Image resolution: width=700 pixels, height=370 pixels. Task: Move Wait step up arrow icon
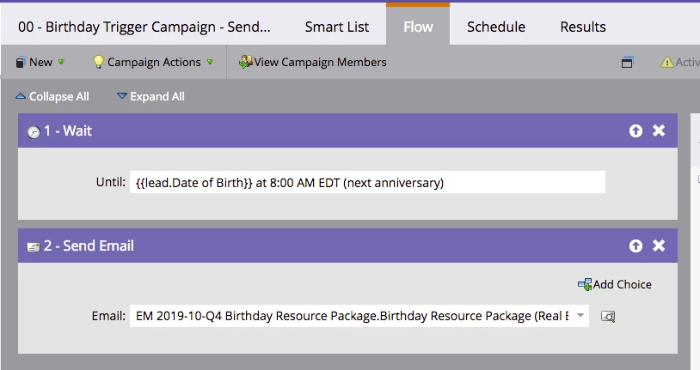636,131
